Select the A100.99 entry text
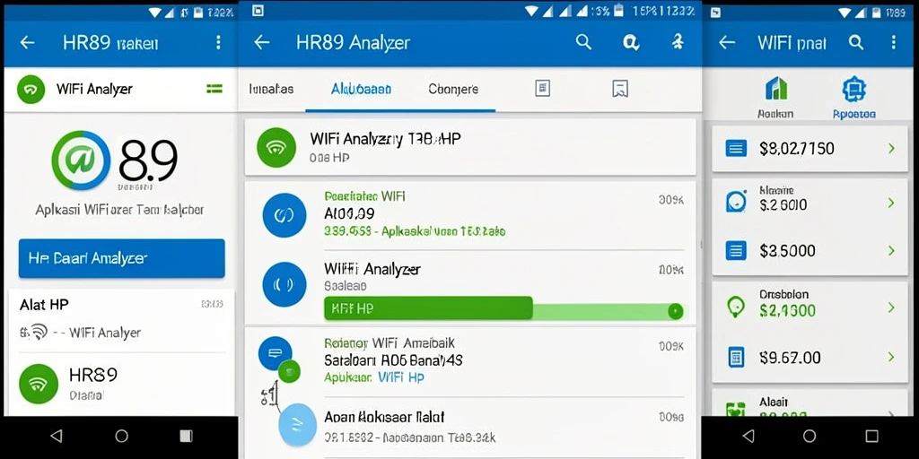Image resolution: width=919 pixels, height=459 pixels. 349,213
